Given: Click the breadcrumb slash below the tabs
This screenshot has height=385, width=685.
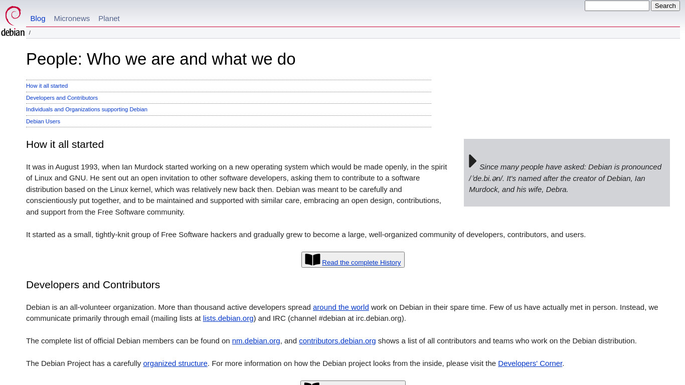Looking at the screenshot, I should (30, 33).
